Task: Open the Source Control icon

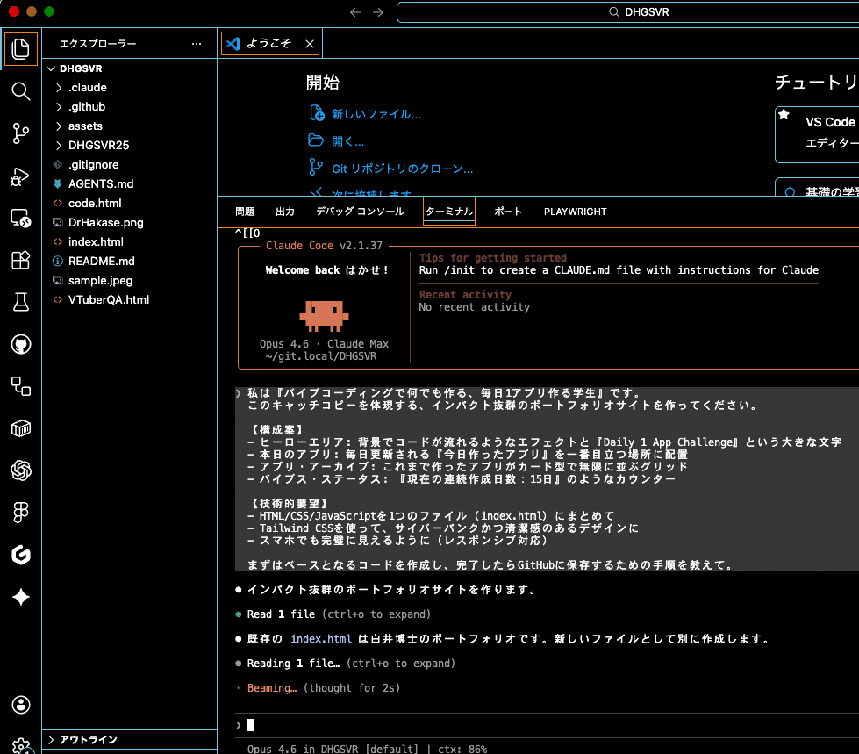Action: (x=21, y=133)
